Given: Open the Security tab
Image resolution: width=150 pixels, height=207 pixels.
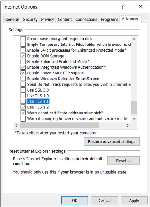Looking at the screenshot, I should [30, 19].
